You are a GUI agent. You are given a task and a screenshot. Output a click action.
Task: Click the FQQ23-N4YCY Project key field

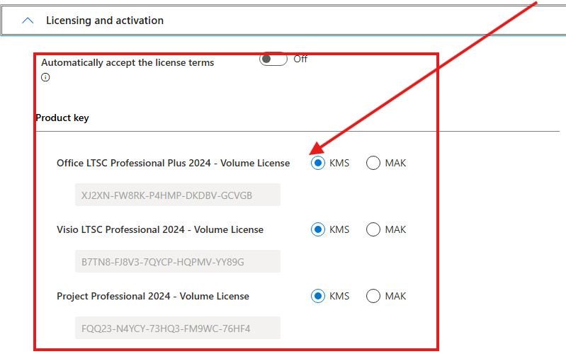(x=178, y=328)
